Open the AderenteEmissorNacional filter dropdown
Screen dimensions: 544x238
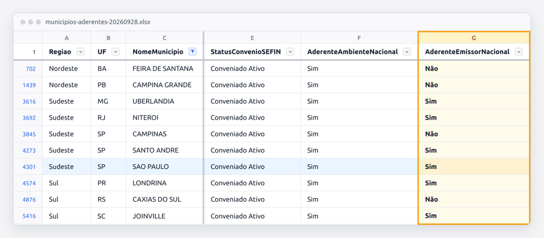pyautogui.click(x=518, y=52)
